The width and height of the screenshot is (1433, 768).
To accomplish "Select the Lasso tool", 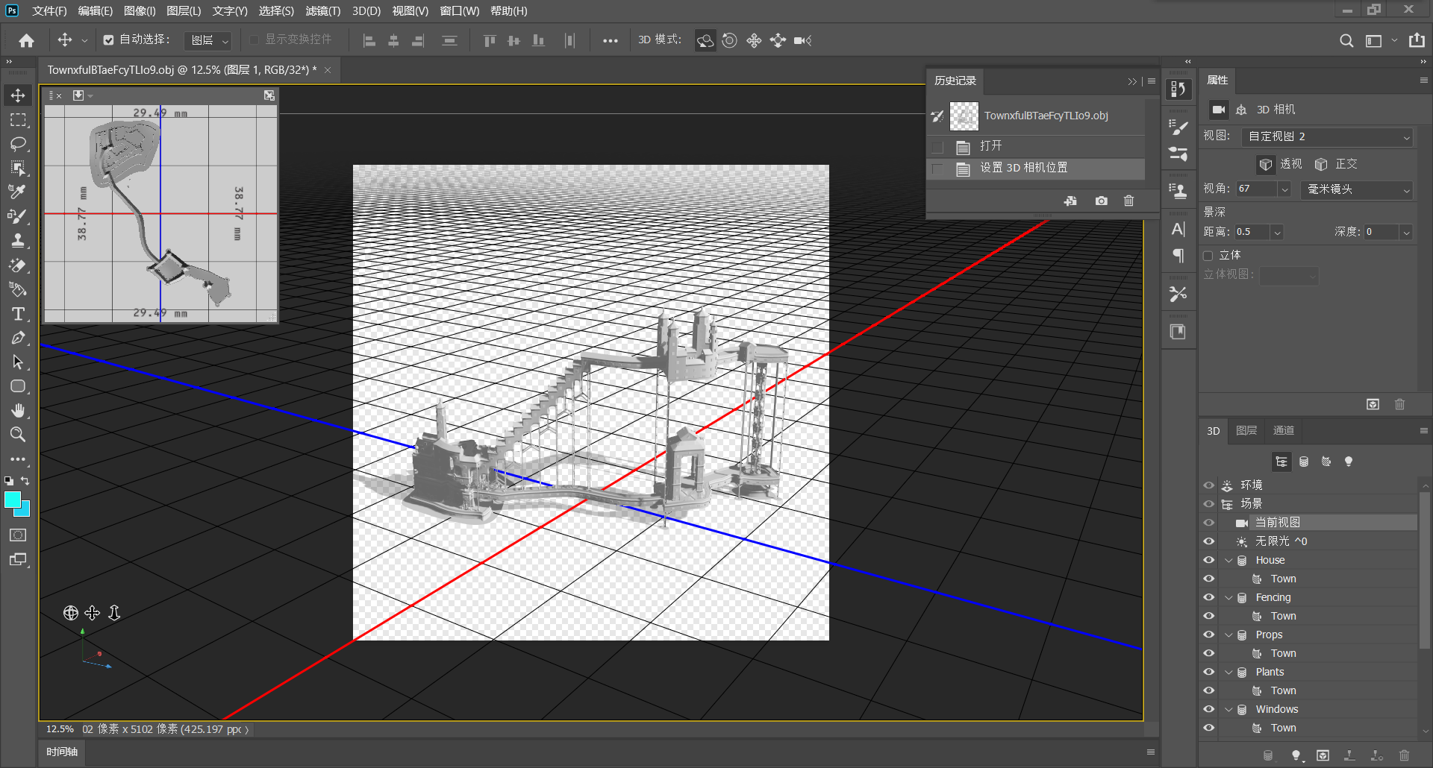I will 18,144.
